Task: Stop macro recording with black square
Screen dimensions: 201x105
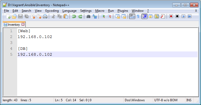Action: 177,16
